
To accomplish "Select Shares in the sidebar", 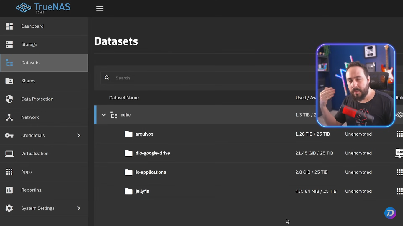I will tap(28, 81).
